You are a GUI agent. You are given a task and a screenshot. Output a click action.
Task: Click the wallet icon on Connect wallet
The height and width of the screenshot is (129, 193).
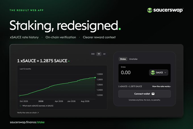tap(153, 94)
